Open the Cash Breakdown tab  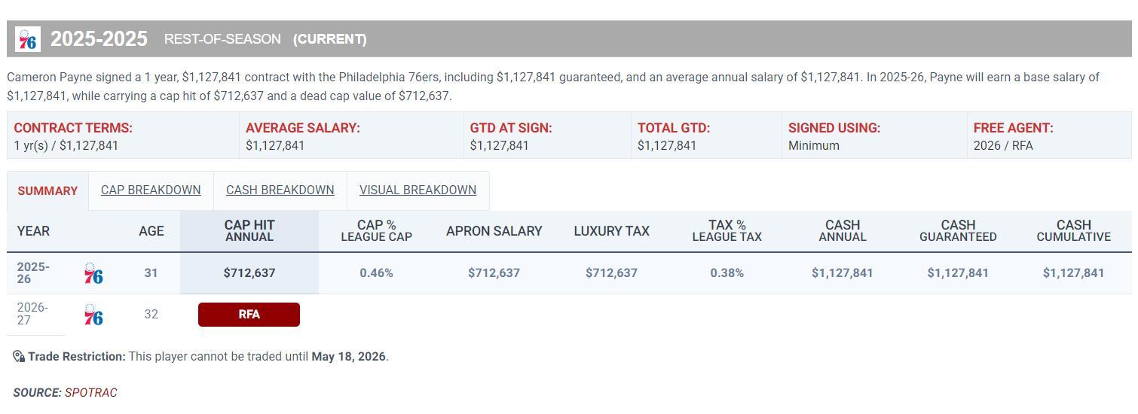(280, 190)
